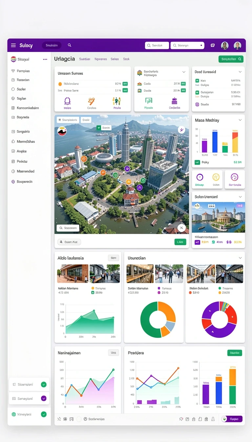The height and width of the screenshot is (442, 252).
Task: Click the first photo in Alclo laulansia
Action: tap(73, 274)
